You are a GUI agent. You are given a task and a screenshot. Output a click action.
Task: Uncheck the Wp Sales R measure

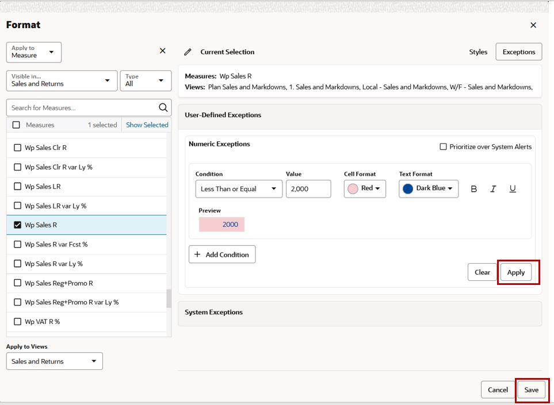(x=17, y=225)
